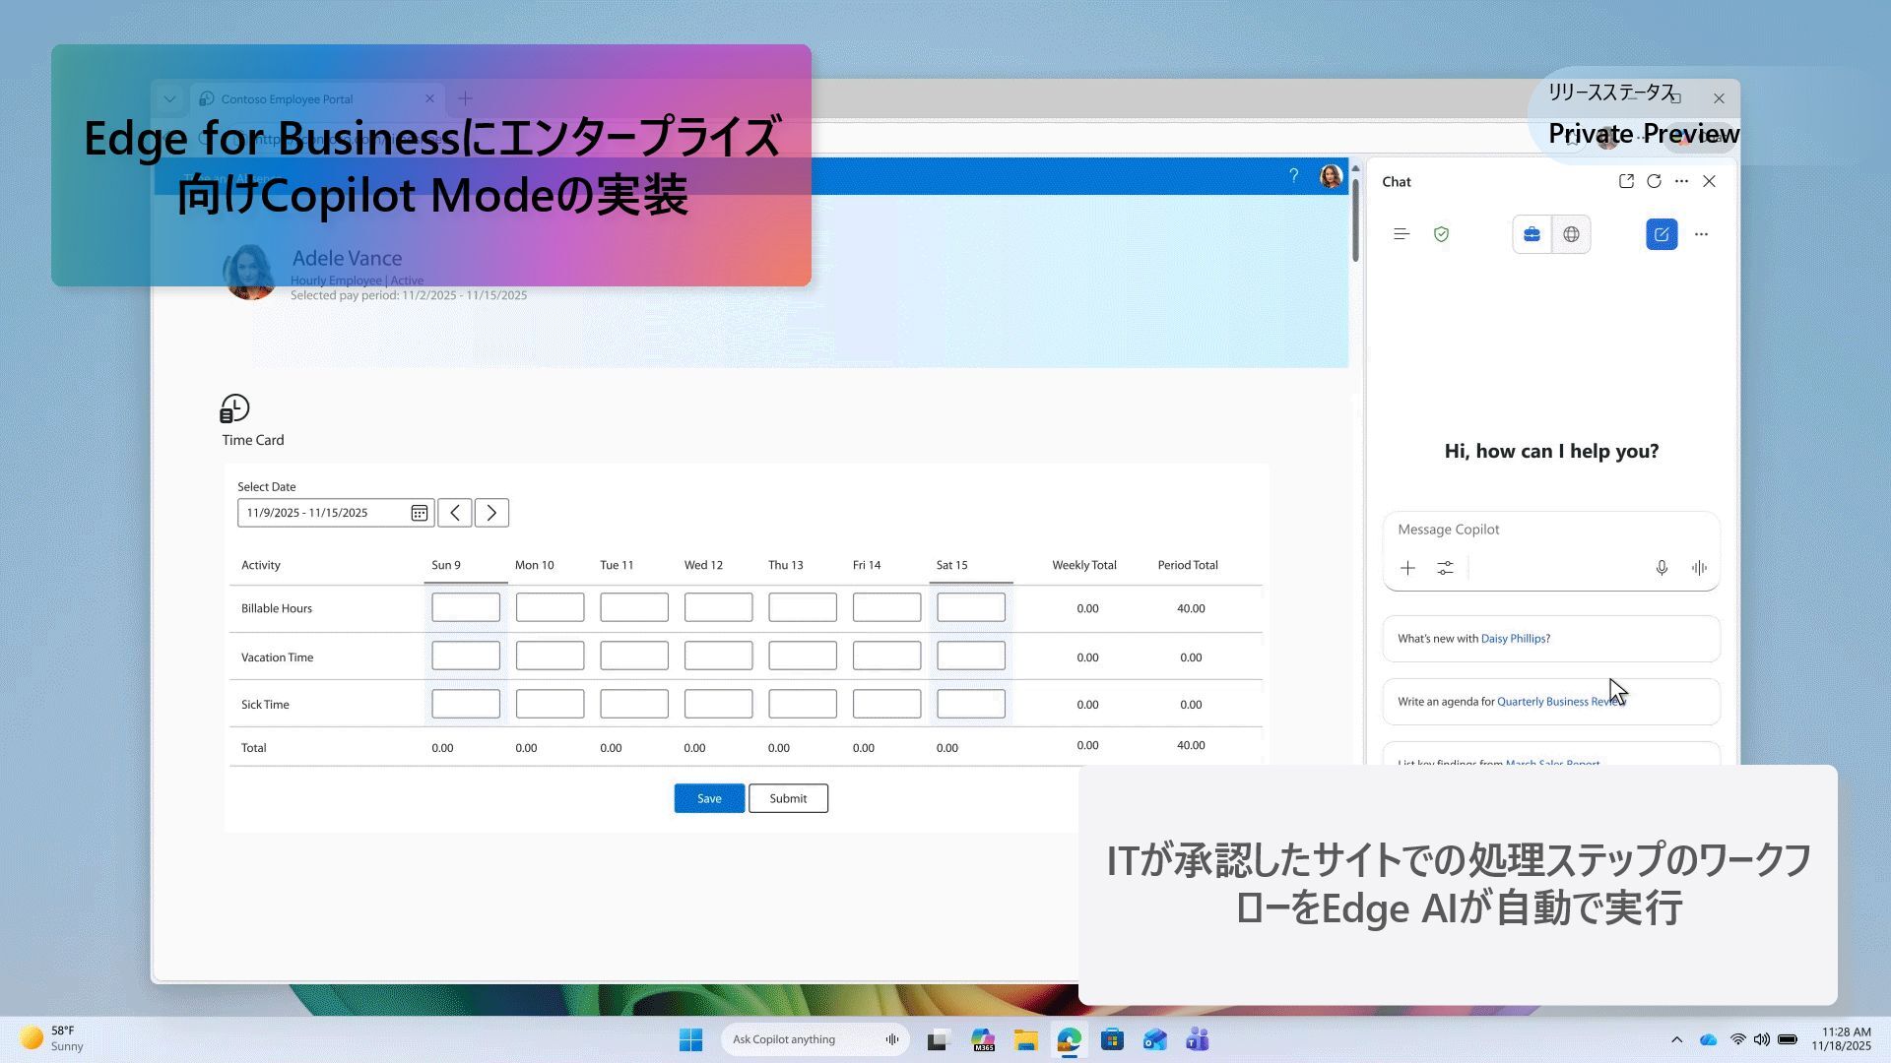The width and height of the screenshot is (1891, 1063).
Task: Refresh the Copilot chat pane
Action: [x=1654, y=181]
